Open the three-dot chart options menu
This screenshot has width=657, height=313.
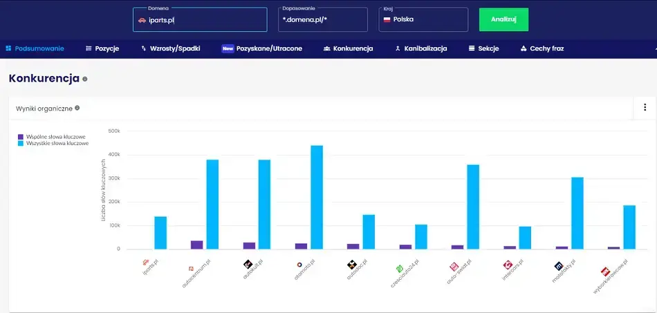click(x=645, y=107)
